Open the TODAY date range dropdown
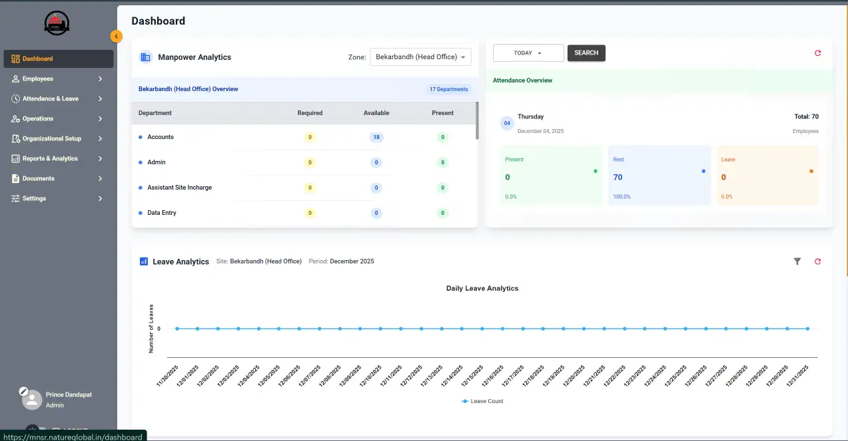The image size is (848, 441). [528, 53]
